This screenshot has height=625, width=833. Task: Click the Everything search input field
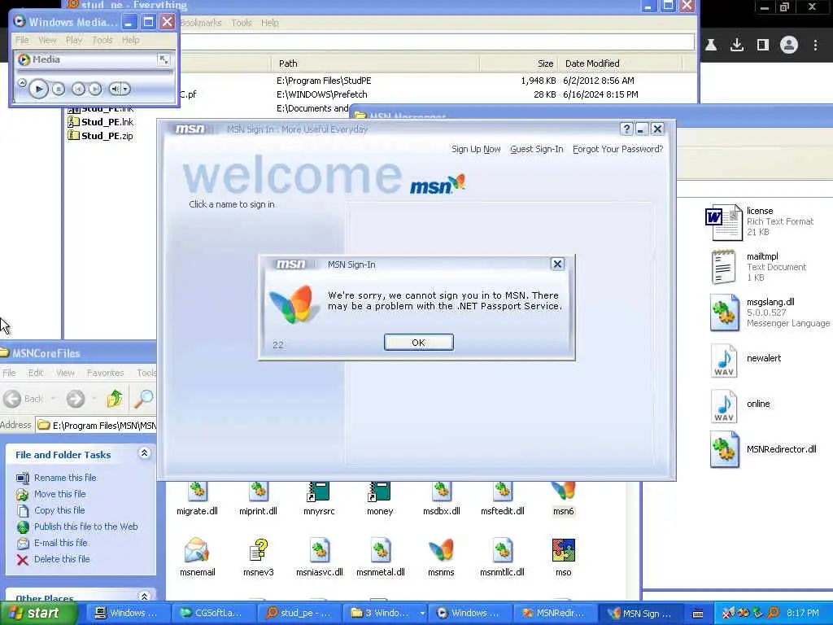[x=436, y=42]
